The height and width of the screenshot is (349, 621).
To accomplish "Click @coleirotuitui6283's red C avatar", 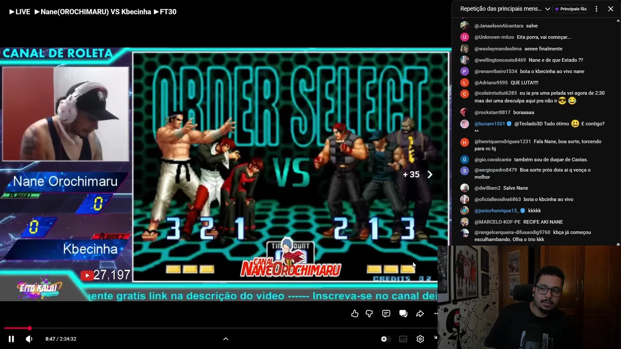I will point(464,94).
